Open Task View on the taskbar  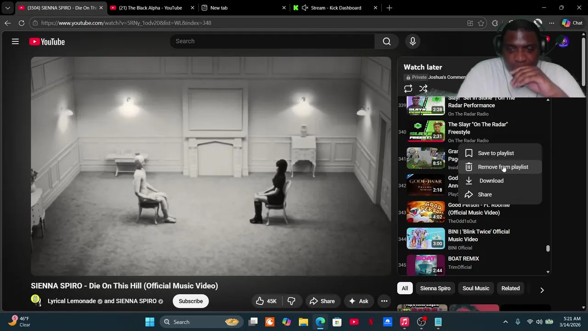253,322
